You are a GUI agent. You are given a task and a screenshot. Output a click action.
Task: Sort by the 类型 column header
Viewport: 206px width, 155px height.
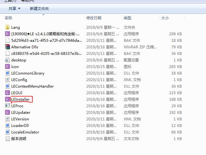click(x=128, y=18)
